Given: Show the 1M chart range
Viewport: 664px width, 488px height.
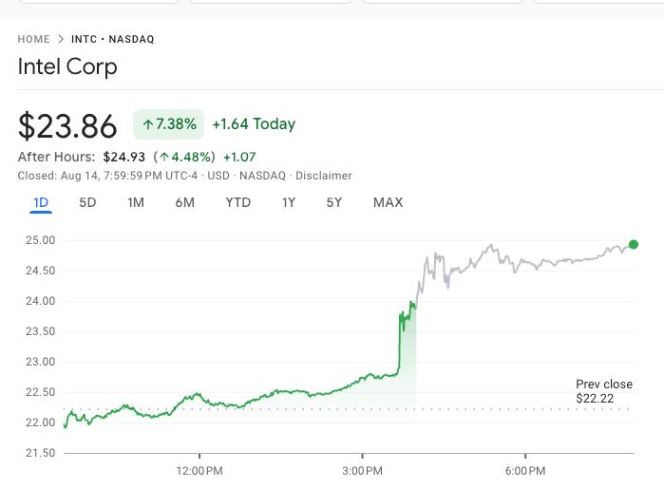Looking at the screenshot, I should (136, 202).
